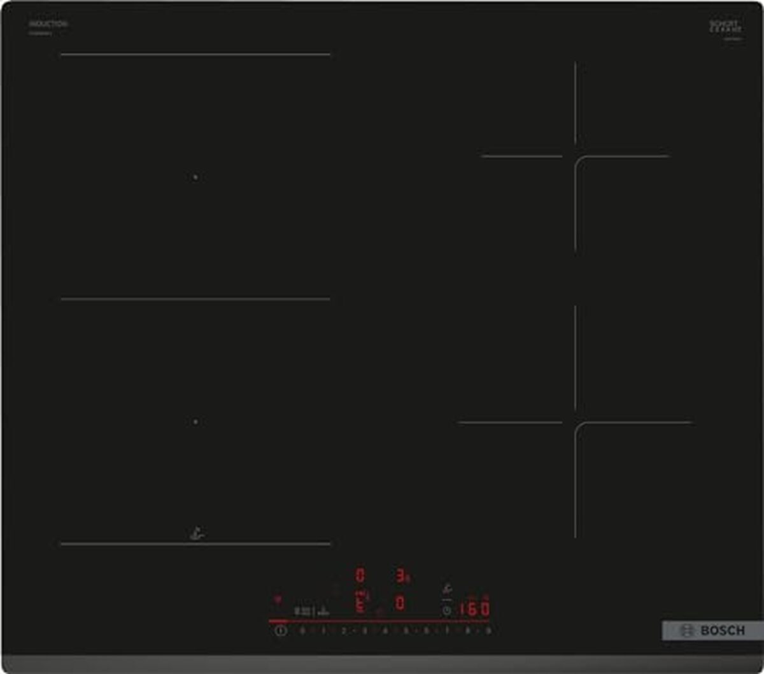764x674 pixels.
Task: Tap the timer clock symbol
Action: [447, 610]
